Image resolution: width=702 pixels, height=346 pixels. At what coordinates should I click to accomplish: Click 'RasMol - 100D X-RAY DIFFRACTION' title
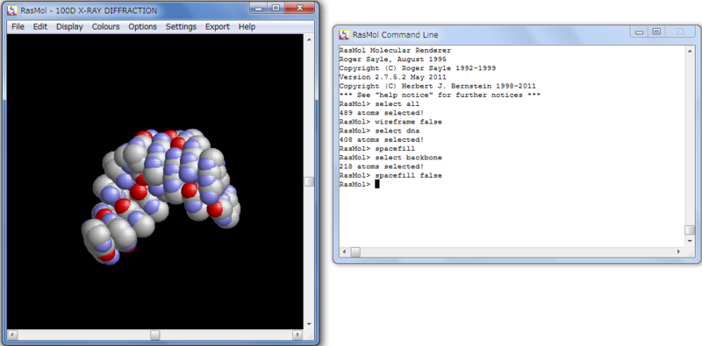(x=89, y=11)
